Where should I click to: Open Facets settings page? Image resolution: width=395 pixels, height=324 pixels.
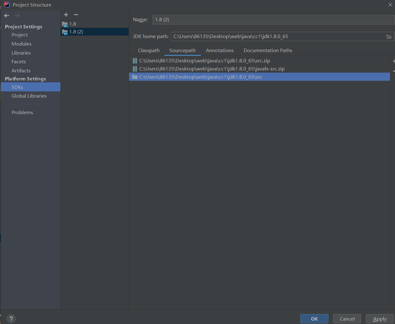[x=19, y=62]
